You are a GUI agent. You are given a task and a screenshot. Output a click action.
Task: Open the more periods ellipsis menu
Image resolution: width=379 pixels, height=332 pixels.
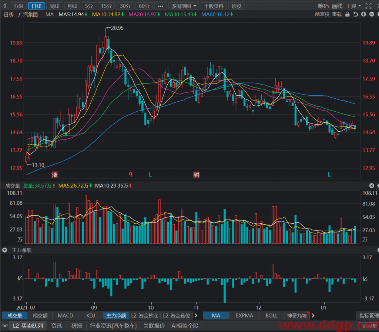pos(160,6)
